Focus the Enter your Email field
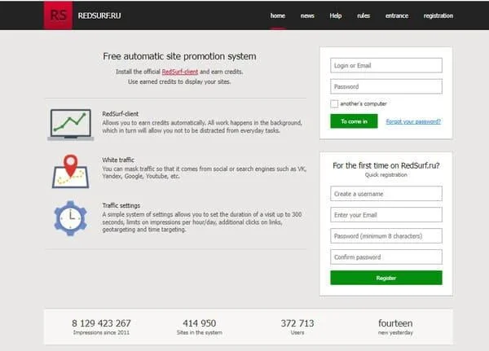 (386, 215)
